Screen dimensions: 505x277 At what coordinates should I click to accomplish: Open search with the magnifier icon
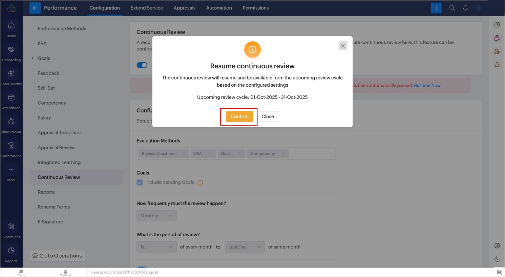point(452,8)
